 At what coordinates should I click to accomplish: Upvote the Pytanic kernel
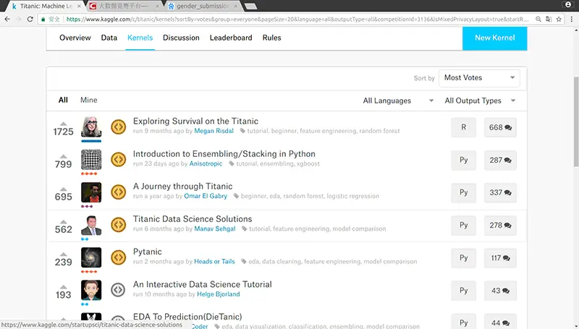[x=64, y=254]
